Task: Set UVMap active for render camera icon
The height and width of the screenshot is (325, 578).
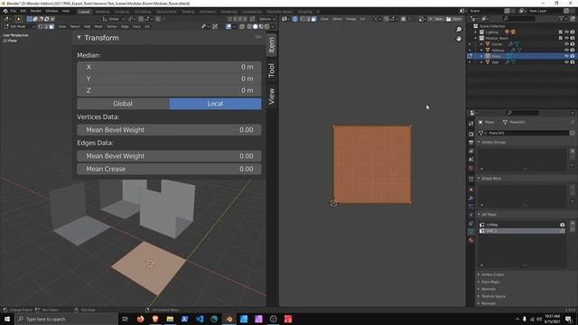Action: point(562,225)
